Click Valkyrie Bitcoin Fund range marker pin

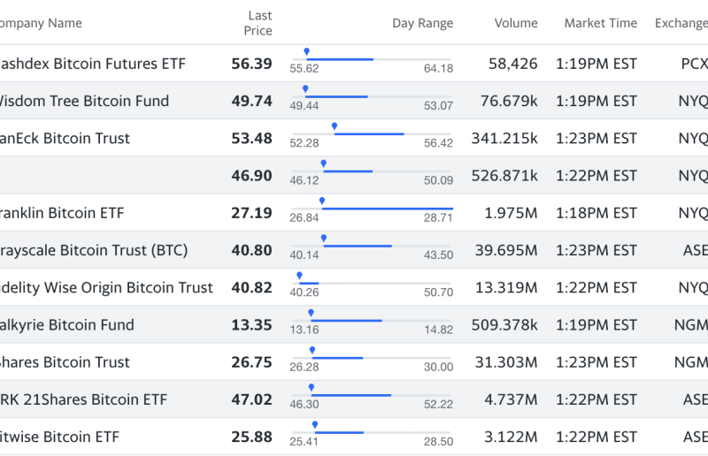311,313
